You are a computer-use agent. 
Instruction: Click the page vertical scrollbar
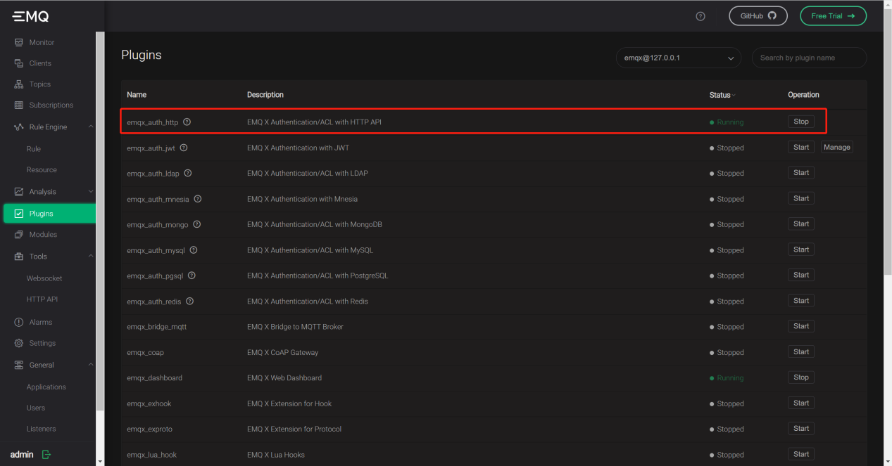(888, 141)
